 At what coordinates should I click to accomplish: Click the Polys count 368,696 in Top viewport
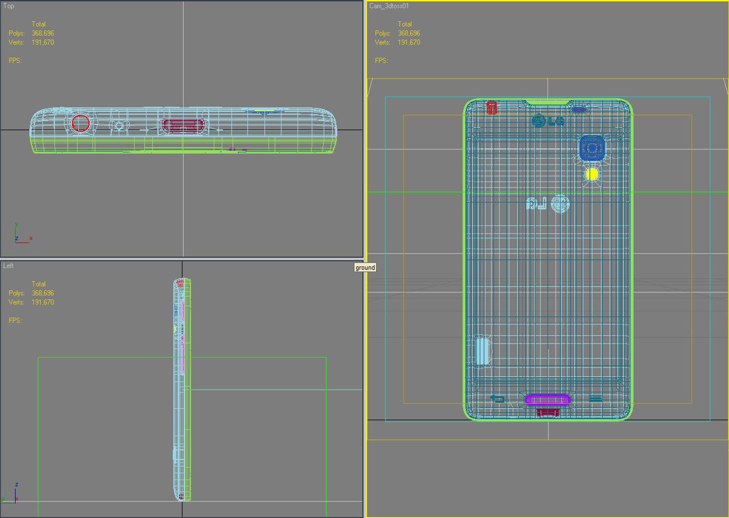click(43, 33)
